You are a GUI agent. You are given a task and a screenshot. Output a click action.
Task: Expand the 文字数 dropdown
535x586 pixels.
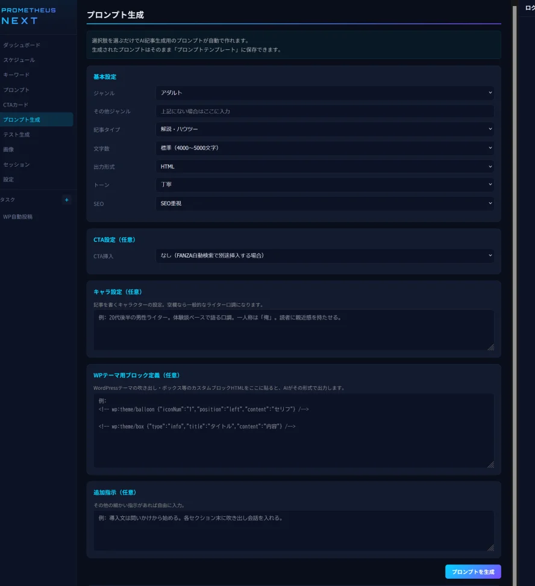325,148
